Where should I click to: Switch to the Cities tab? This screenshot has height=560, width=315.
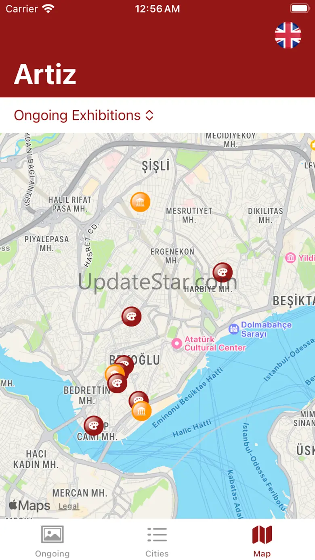(x=157, y=541)
